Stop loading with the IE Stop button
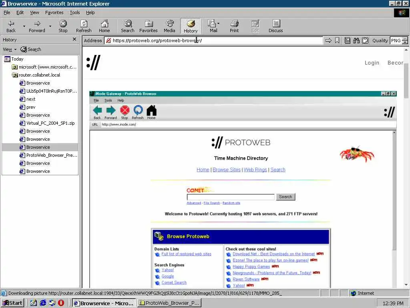 (x=63, y=26)
